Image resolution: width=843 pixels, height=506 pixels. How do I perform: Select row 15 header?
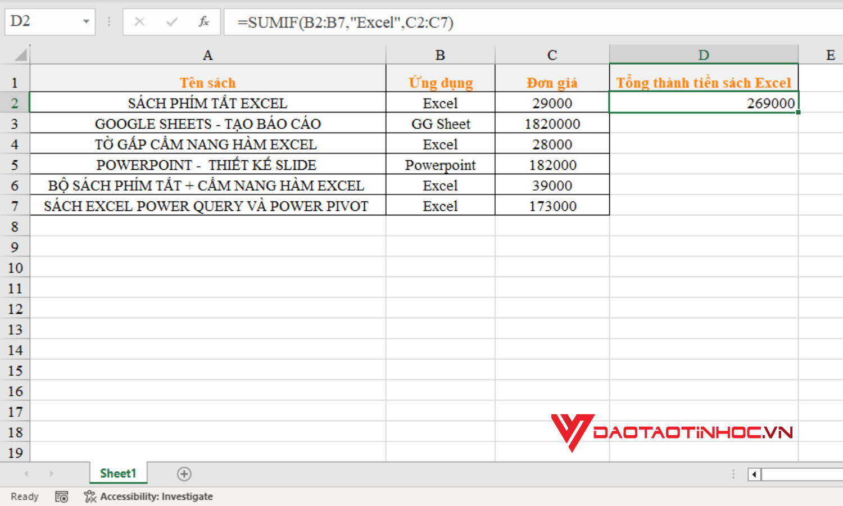(x=15, y=371)
